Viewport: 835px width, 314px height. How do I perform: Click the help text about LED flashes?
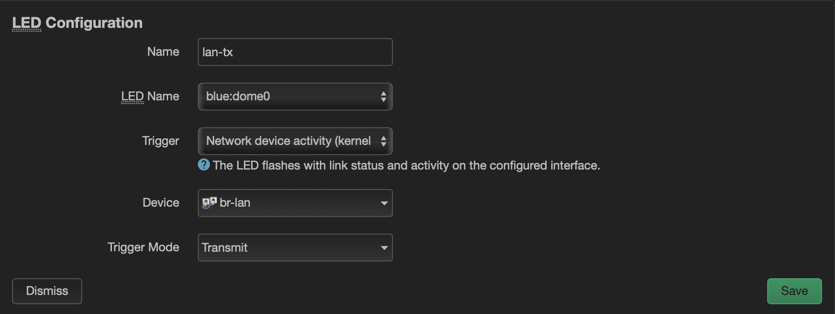click(406, 165)
